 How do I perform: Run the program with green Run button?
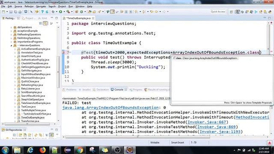61,12
